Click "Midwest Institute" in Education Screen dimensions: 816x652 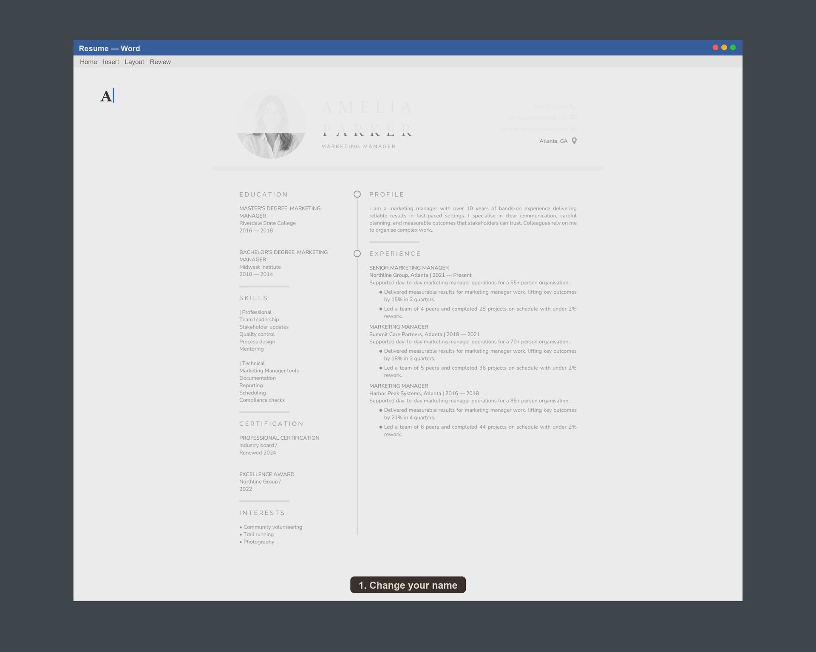(x=260, y=267)
